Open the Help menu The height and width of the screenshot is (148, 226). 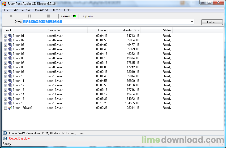[67, 10]
